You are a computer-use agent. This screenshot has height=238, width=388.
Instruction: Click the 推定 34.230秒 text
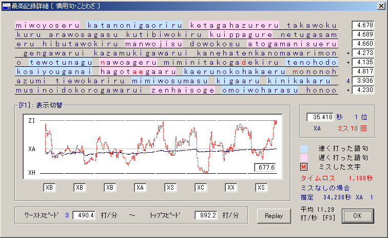(325, 197)
